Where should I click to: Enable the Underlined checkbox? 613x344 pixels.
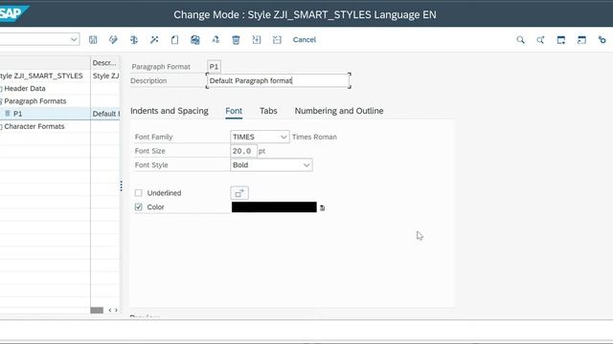[138, 193]
